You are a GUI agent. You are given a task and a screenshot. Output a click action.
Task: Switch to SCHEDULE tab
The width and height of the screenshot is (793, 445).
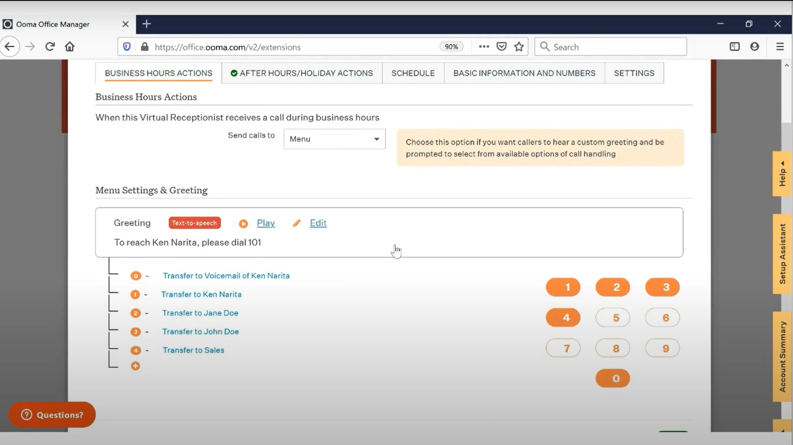(413, 73)
